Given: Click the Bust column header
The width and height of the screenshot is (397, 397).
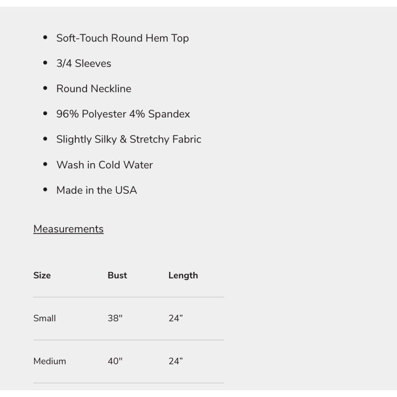Looking at the screenshot, I should [x=117, y=275].
